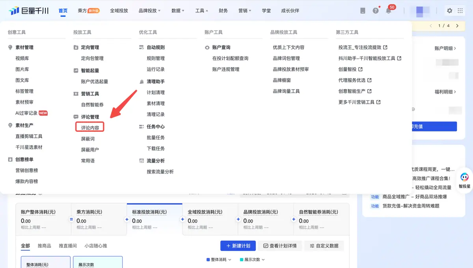The width and height of the screenshot is (473, 268).
Task: Open 图片库 in 素材管理
Action: point(22,69)
